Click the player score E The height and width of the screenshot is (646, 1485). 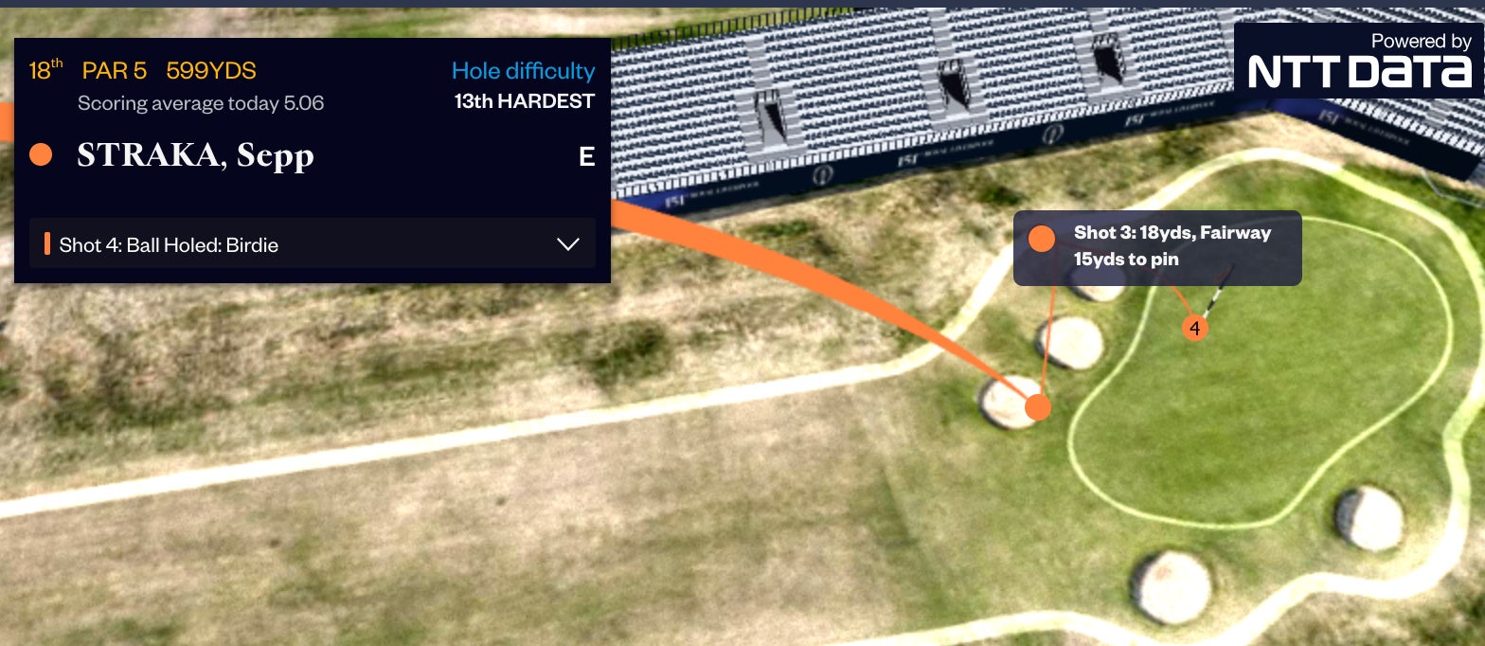coord(587,156)
